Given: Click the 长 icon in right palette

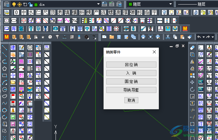Looking at the screenshot, I should click(x=201, y=96).
